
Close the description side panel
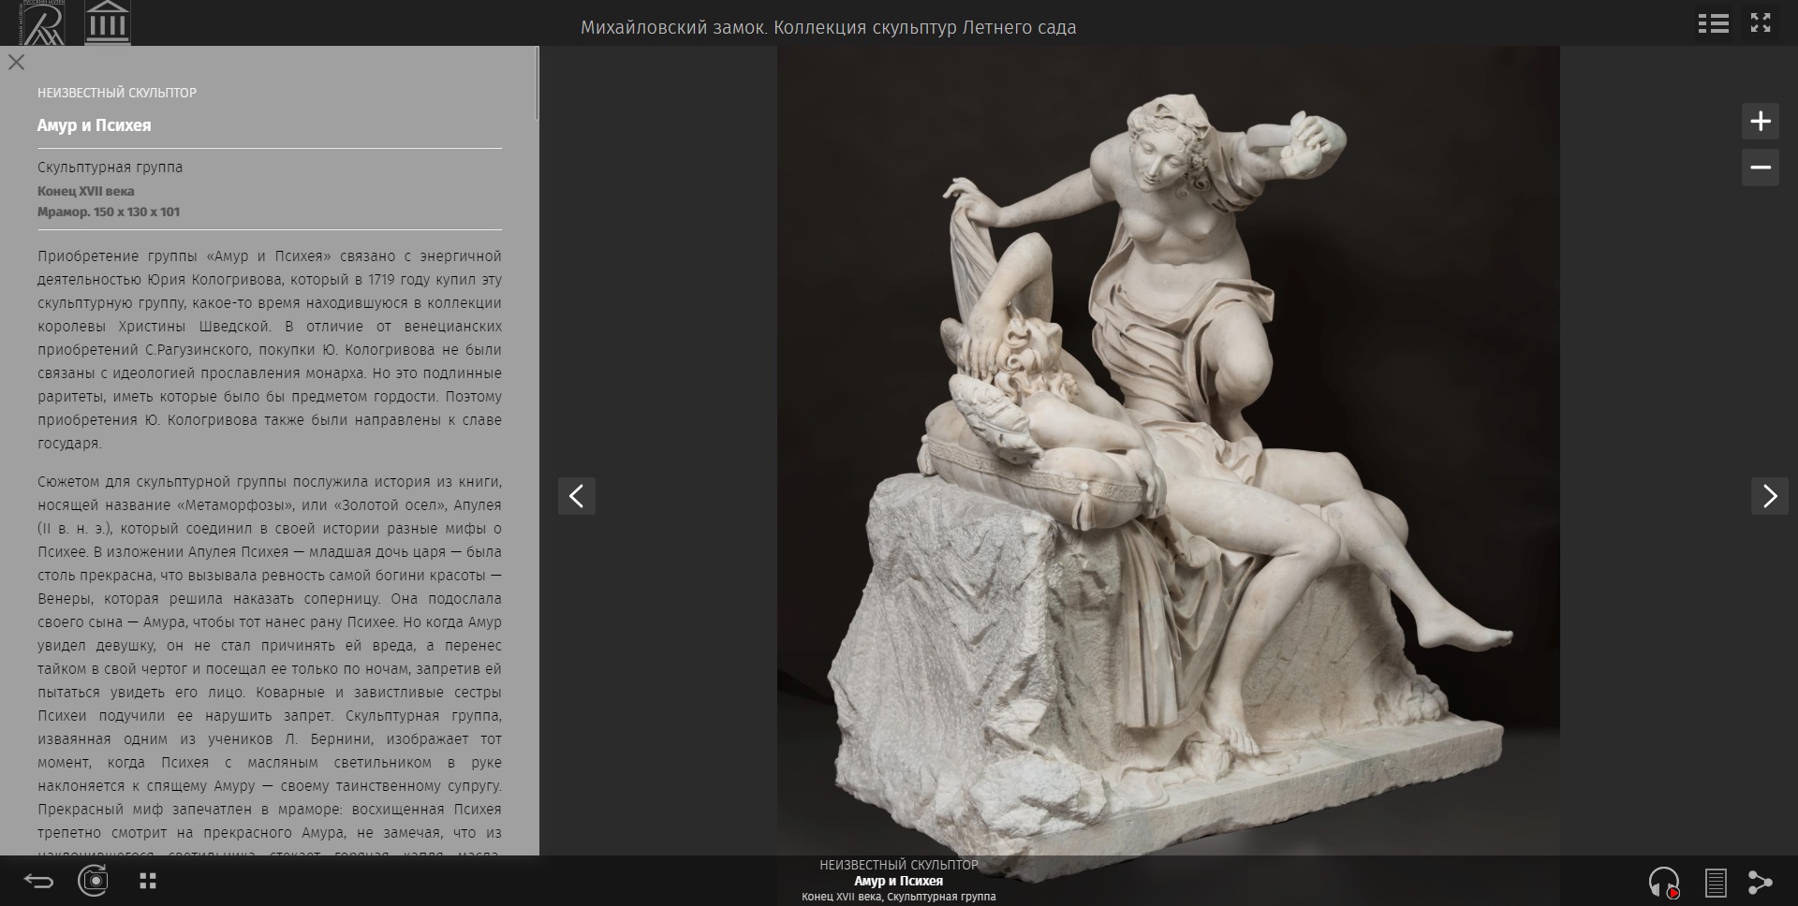16,63
